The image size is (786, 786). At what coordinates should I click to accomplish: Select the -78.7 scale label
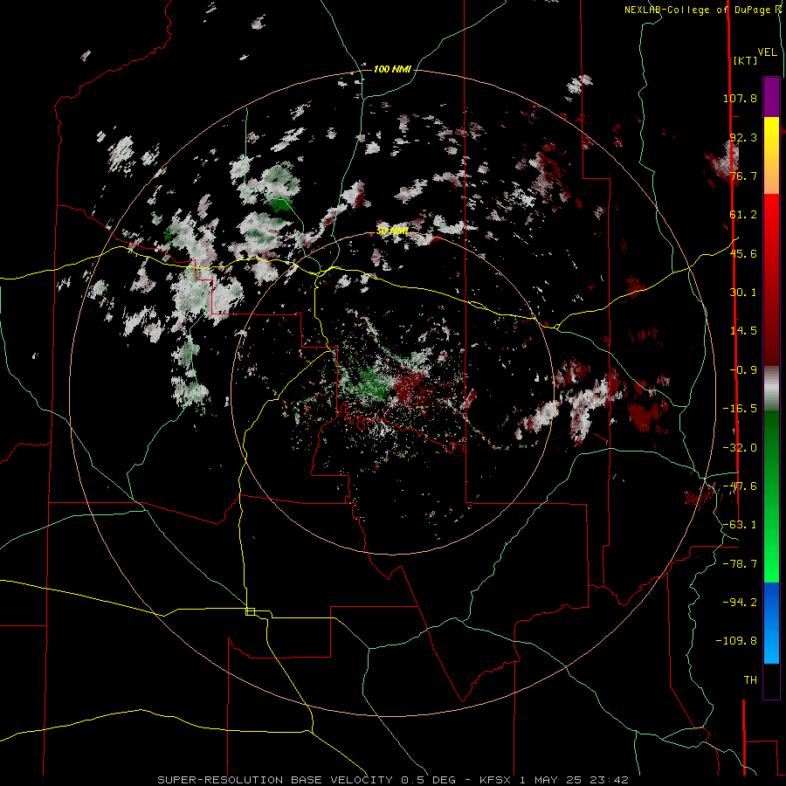(740, 564)
